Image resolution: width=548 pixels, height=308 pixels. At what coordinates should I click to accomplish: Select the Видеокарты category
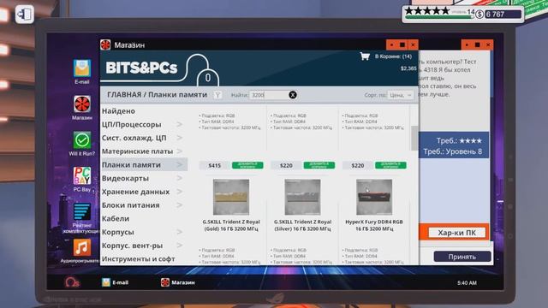point(125,178)
